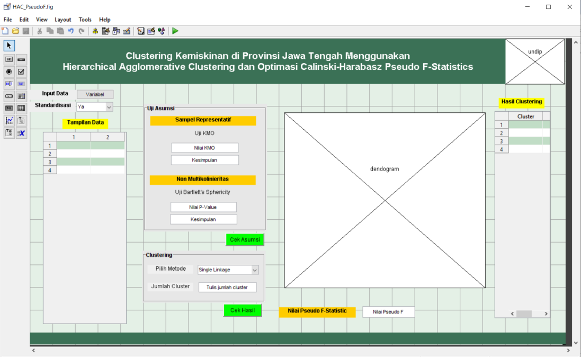The width and height of the screenshot is (581, 357).
Task: Click the layout area's horizontal scrollbar right arrow
Action: [x=568, y=350]
